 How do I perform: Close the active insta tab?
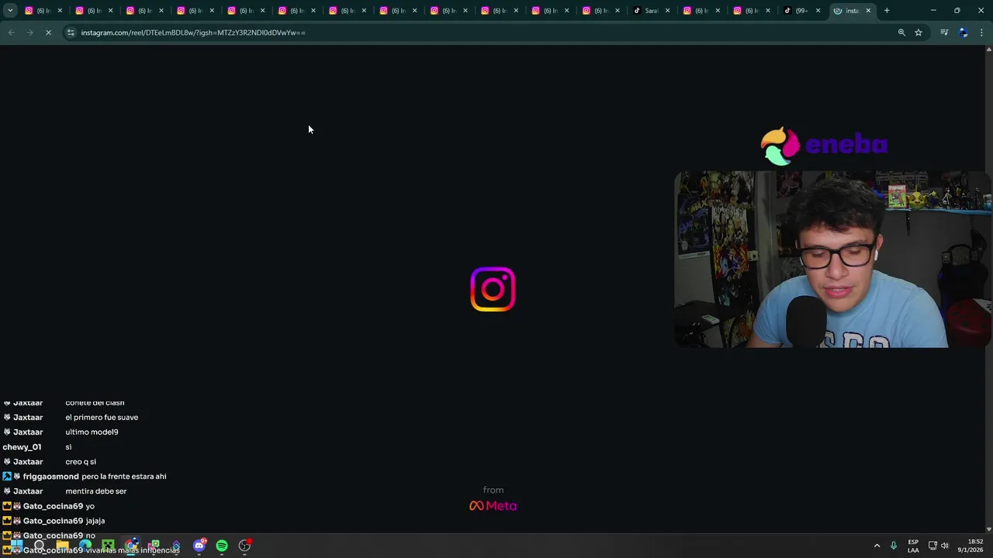pyautogui.click(x=868, y=11)
